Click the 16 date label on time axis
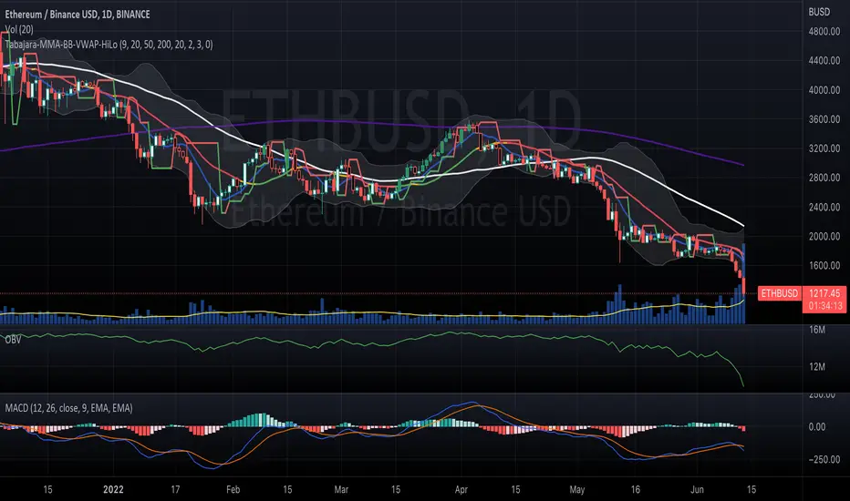Screen dimensions: 850x501 click(636, 490)
